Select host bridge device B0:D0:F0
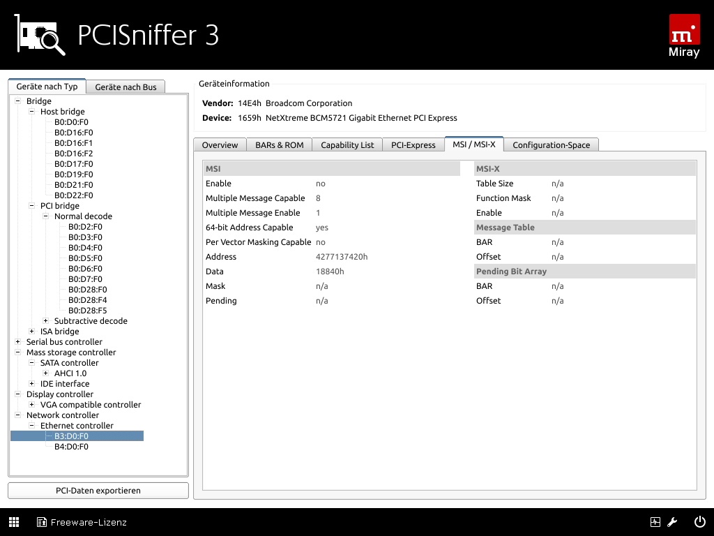Image resolution: width=714 pixels, height=536 pixels. 72,122
